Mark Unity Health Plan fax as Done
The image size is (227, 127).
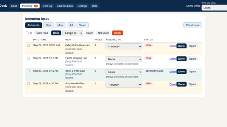pyautogui.click(x=181, y=84)
